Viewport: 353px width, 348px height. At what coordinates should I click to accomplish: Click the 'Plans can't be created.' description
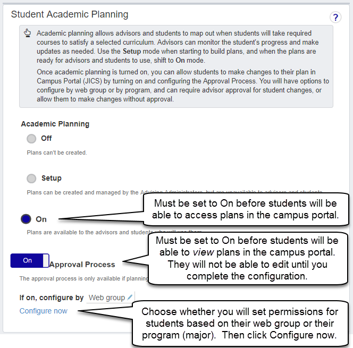click(57, 152)
